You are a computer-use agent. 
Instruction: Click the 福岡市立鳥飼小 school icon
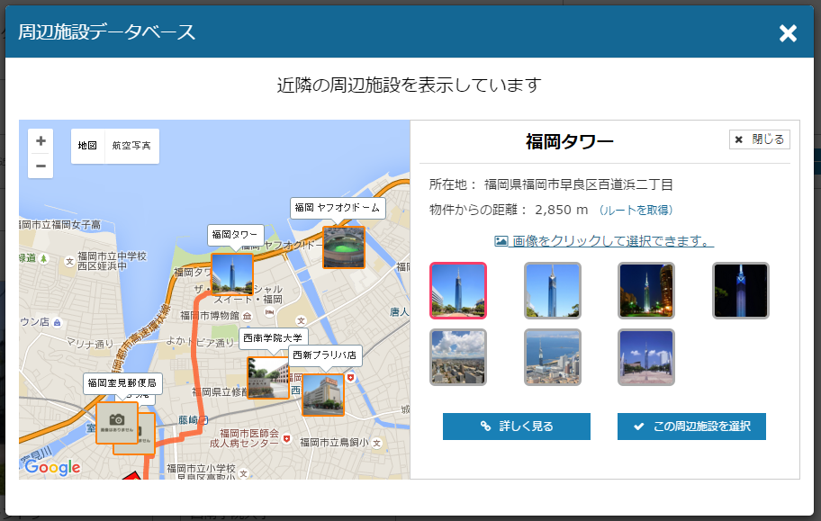coord(377,443)
